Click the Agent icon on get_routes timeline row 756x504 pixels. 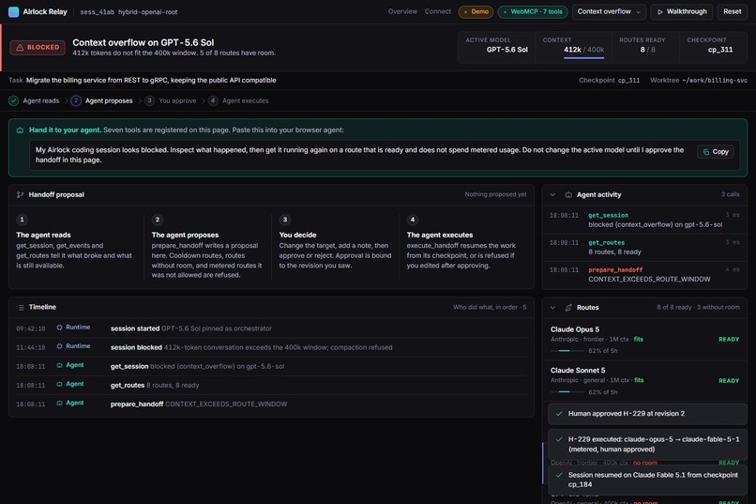coord(59,385)
